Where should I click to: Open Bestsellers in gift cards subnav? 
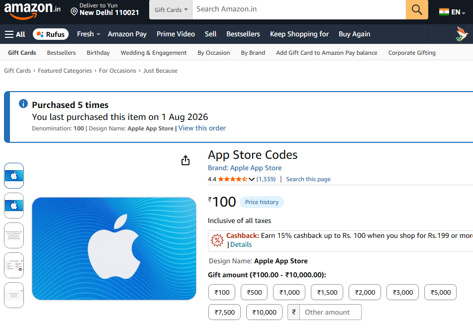pyautogui.click(x=61, y=53)
